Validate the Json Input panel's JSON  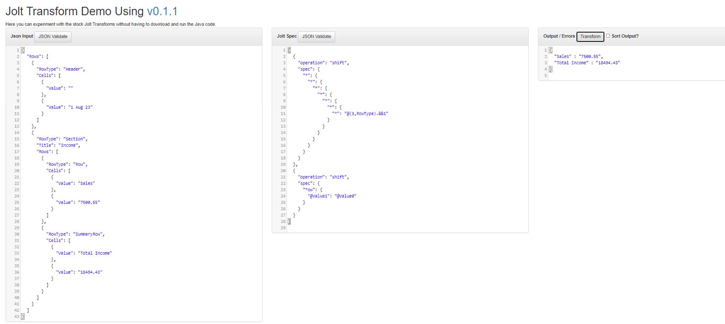[x=53, y=36]
